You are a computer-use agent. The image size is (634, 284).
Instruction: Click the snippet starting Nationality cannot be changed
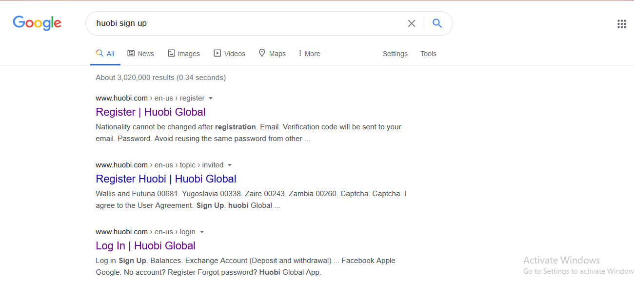point(248,133)
